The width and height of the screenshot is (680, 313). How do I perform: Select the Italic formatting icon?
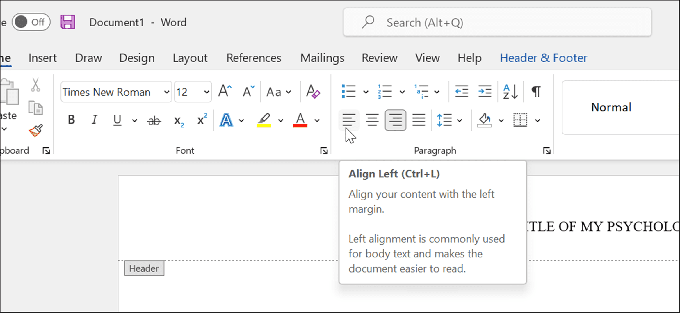tap(94, 120)
